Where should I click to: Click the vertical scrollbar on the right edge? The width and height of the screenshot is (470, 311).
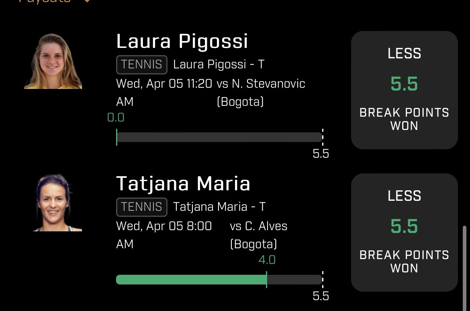(x=465, y=268)
